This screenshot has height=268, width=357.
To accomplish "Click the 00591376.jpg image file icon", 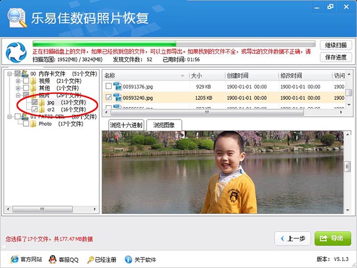I will coord(117,87).
